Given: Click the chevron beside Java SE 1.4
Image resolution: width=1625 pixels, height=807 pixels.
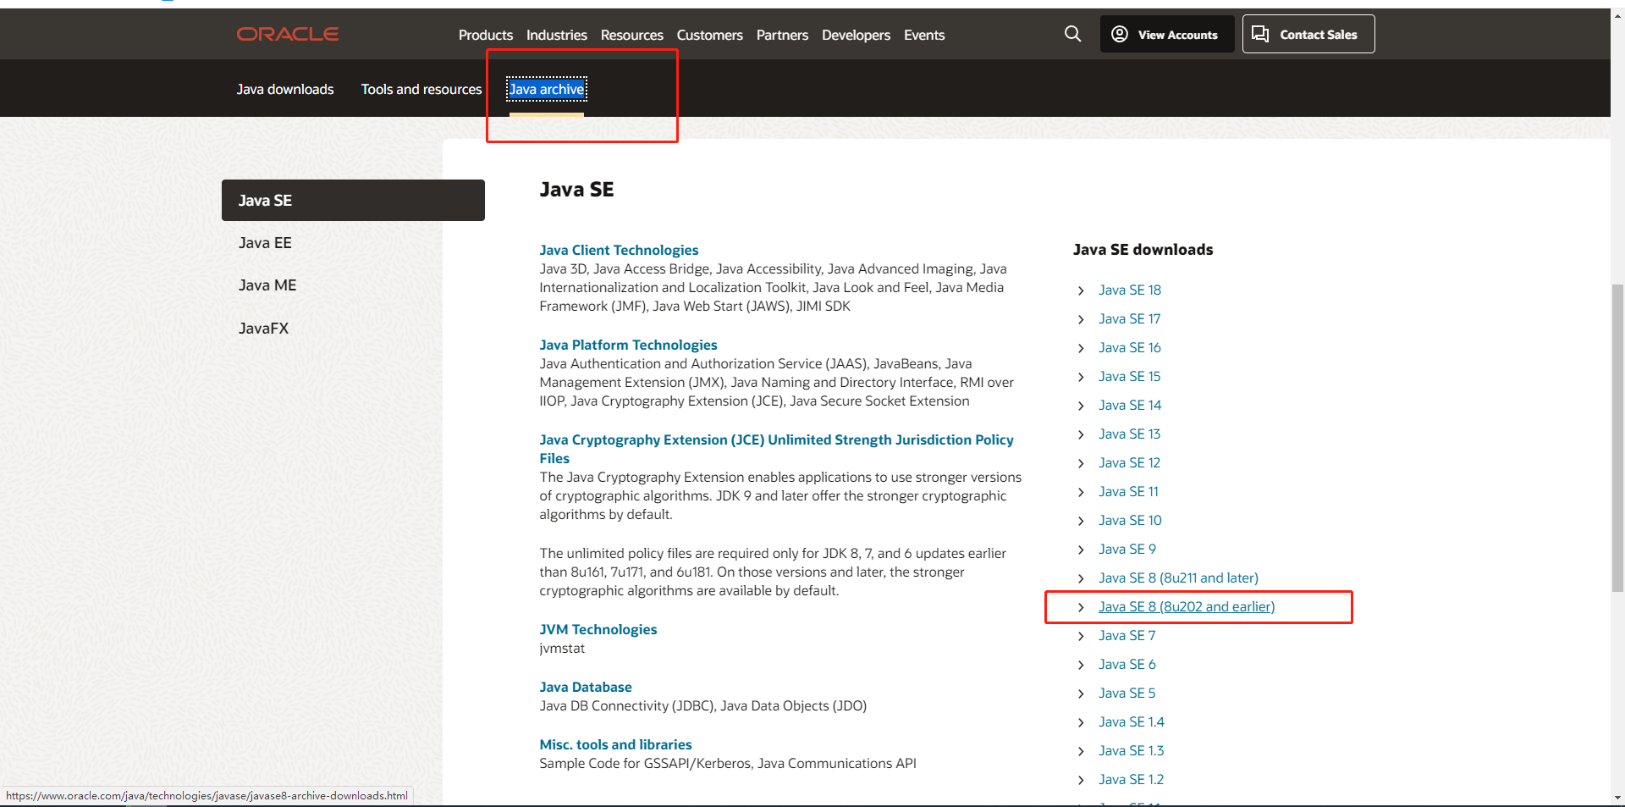Looking at the screenshot, I should tap(1081, 722).
